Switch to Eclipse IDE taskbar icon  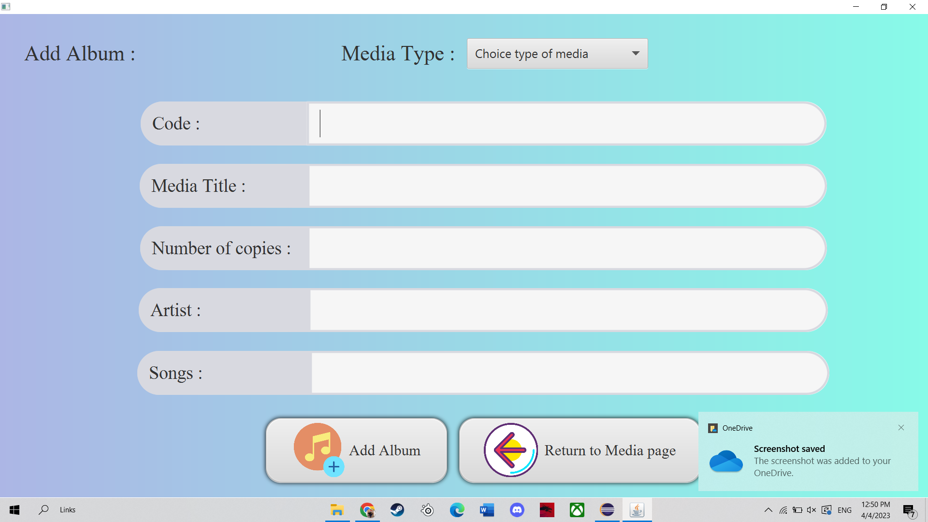tap(607, 510)
